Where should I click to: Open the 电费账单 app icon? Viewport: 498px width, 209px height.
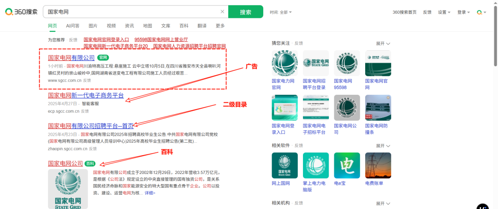click(378, 165)
